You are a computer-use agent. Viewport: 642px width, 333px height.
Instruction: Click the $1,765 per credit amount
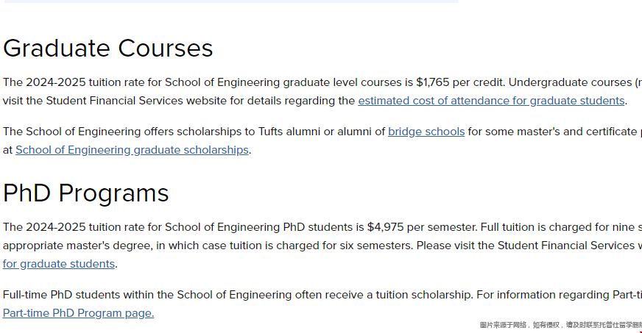[x=460, y=82]
